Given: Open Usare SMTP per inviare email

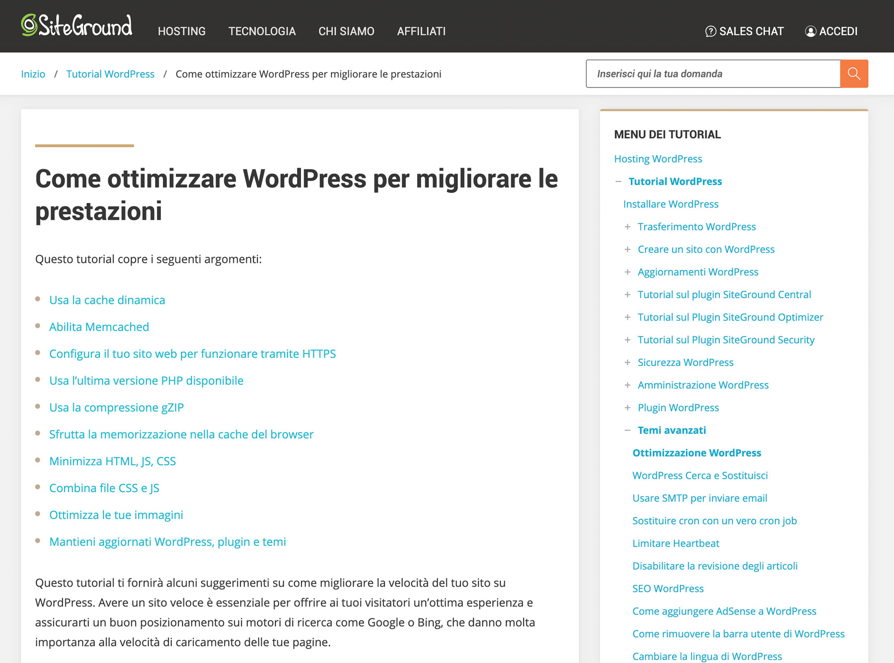Looking at the screenshot, I should point(699,498).
